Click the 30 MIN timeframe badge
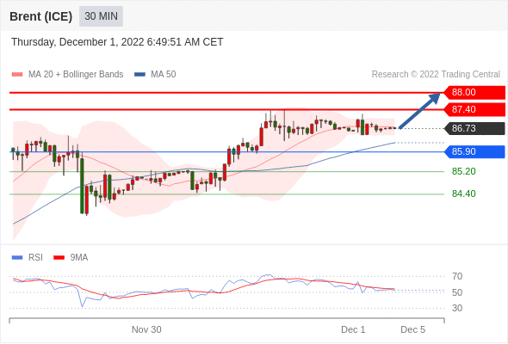Image resolution: width=508 pixels, height=344 pixels. [x=101, y=15]
